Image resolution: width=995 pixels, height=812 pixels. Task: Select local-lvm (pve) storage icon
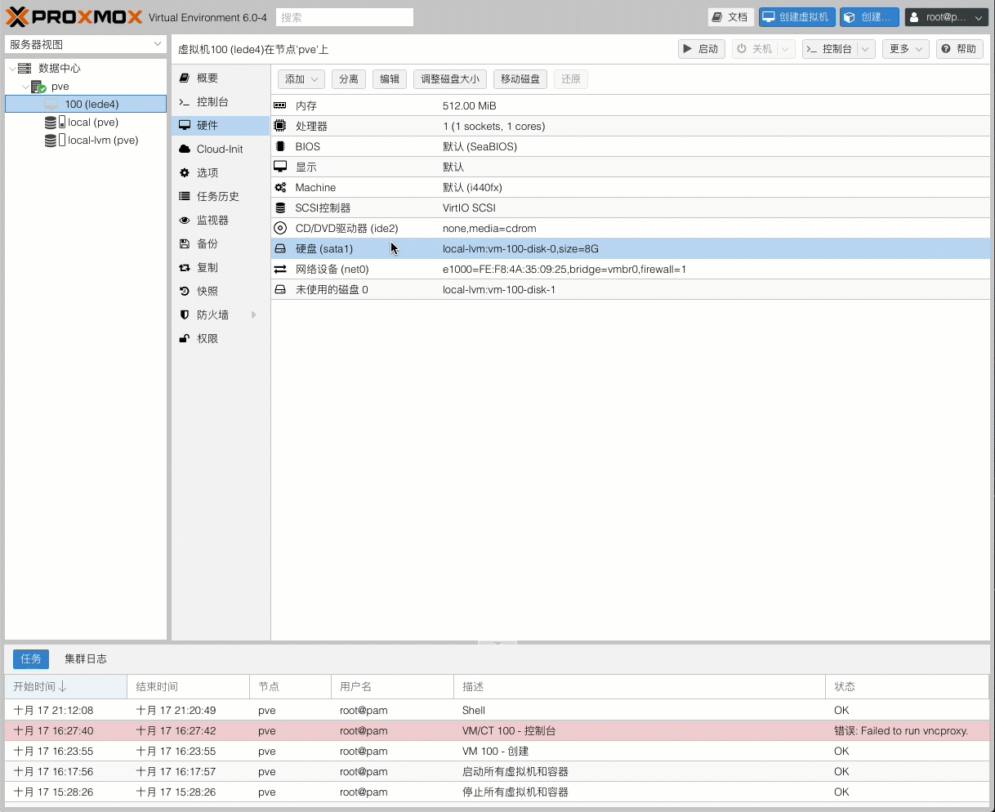click(x=55, y=141)
